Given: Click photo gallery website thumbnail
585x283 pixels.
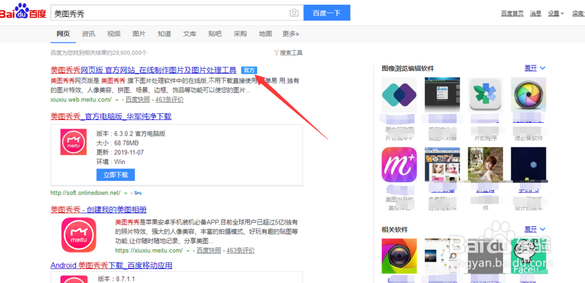Looking at the screenshot, I should click(442, 164).
